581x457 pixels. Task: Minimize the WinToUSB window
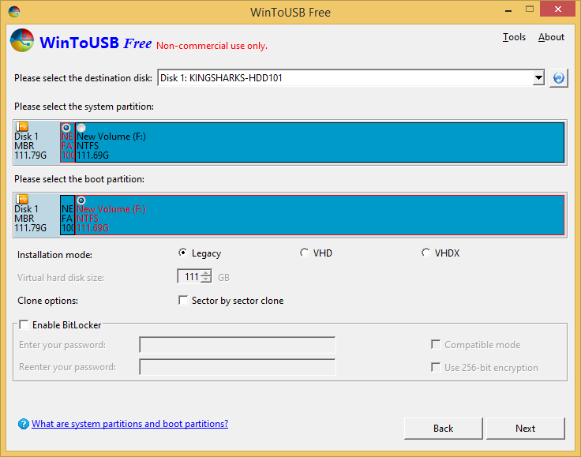pyautogui.click(x=508, y=10)
